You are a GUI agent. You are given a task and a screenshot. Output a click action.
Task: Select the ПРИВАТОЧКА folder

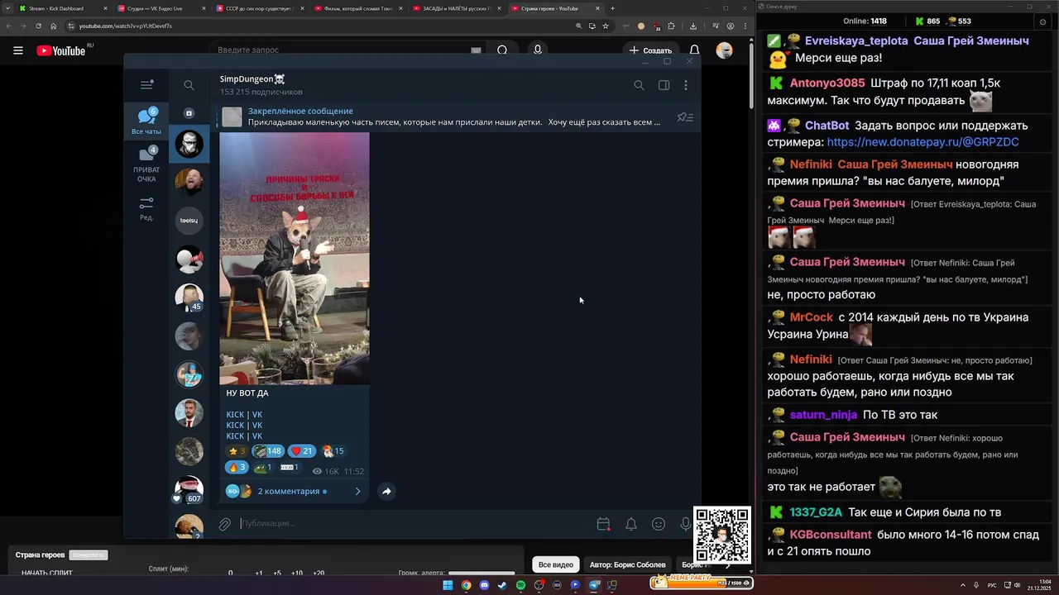pos(146,164)
